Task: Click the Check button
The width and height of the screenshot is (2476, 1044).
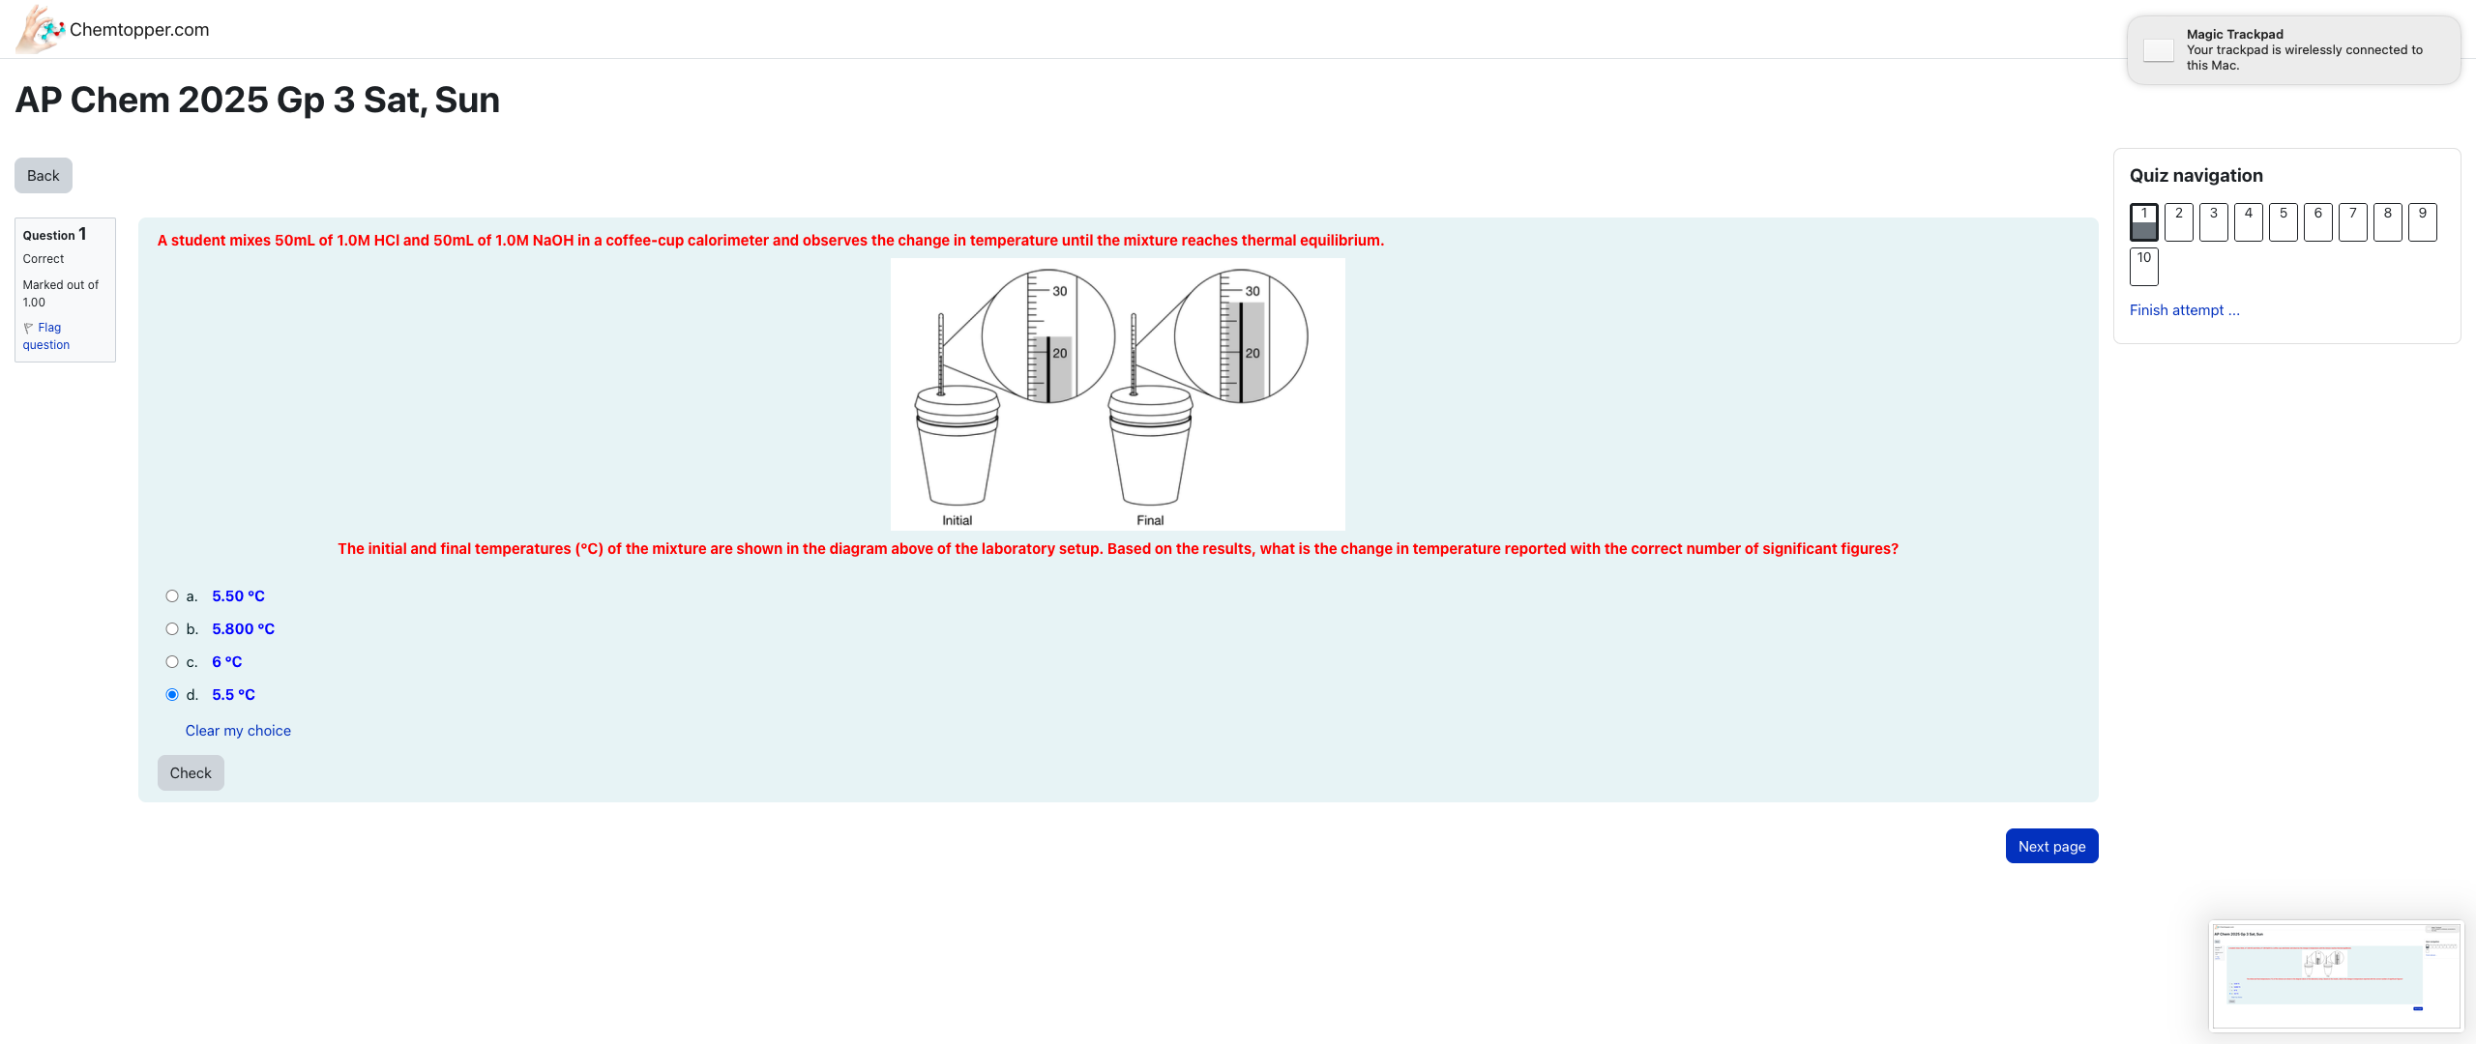Action: coord(188,772)
